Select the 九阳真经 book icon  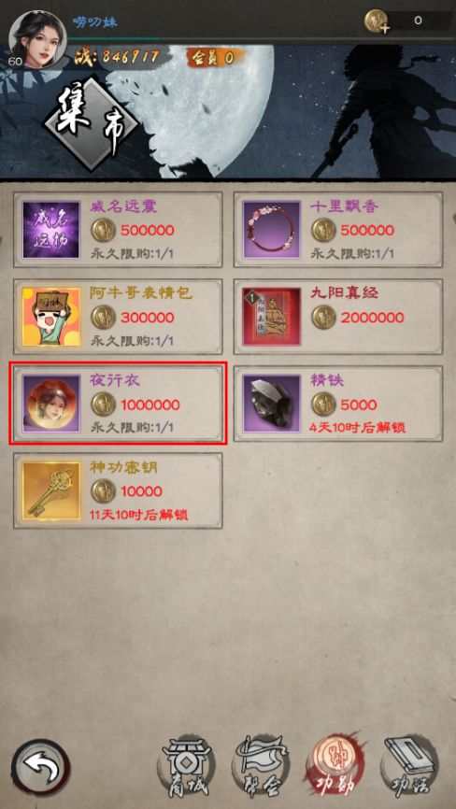click(271, 317)
